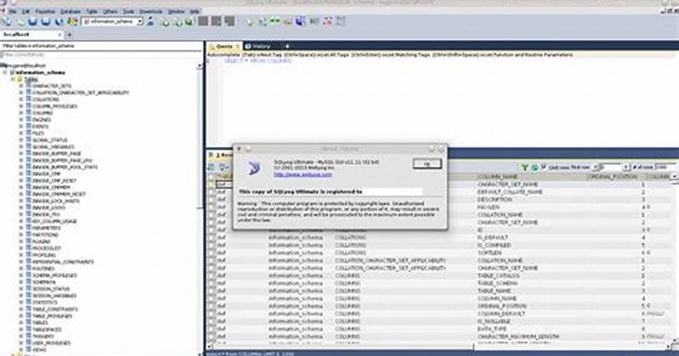Toggle the Limit rows checkbox
This screenshot has height=356, width=679.
coord(544,167)
